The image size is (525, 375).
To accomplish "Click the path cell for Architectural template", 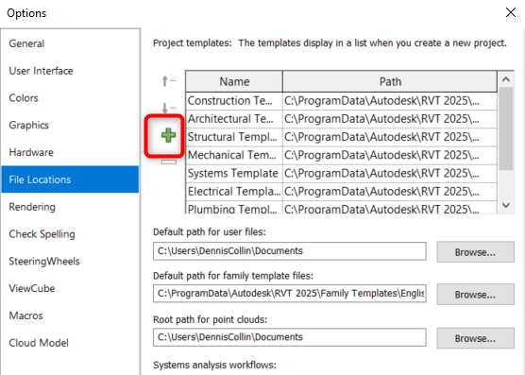I will [x=390, y=119].
